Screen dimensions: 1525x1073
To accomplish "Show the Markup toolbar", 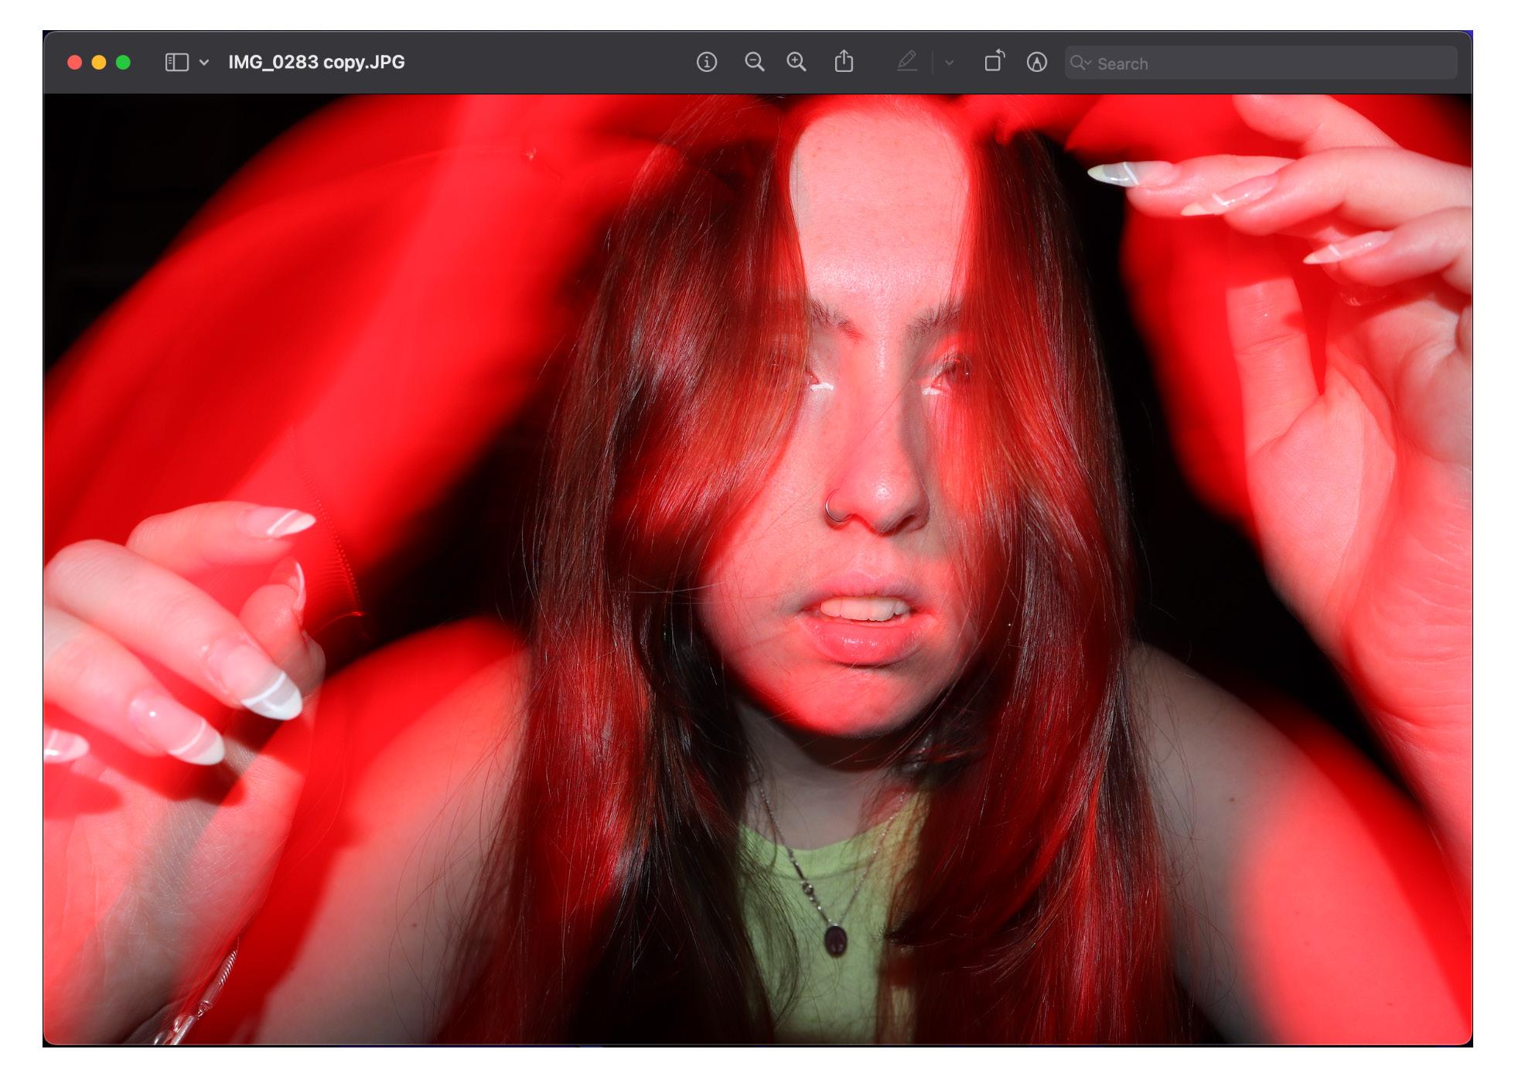I will click(1036, 62).
